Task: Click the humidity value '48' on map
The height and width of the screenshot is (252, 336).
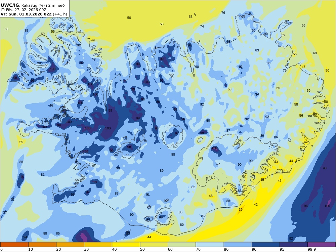Action: (x=211, y=196)
